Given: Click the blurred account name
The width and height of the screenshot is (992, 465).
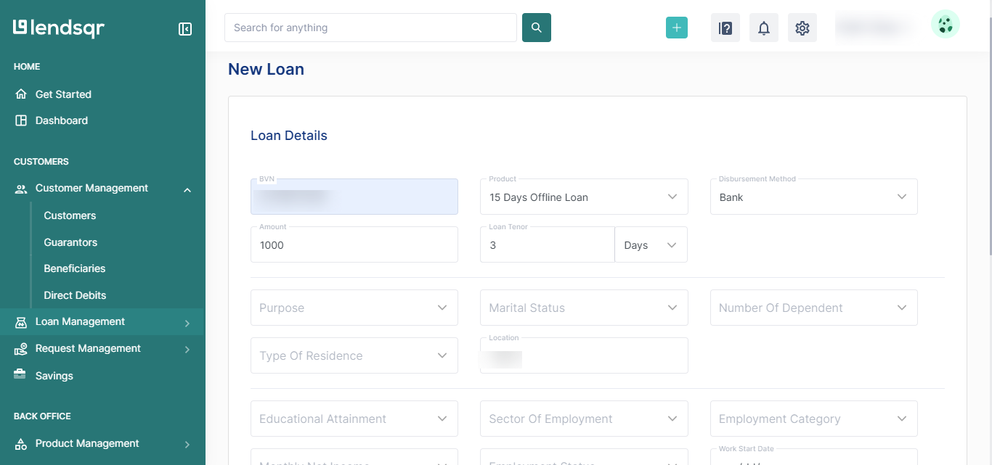Looking at the screenshot, I should pyautogui.click(x=874, y=28).
